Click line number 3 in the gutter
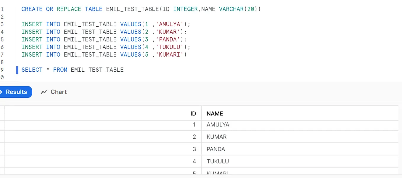This screenshot has width=402, height=178. click(2, 24)
